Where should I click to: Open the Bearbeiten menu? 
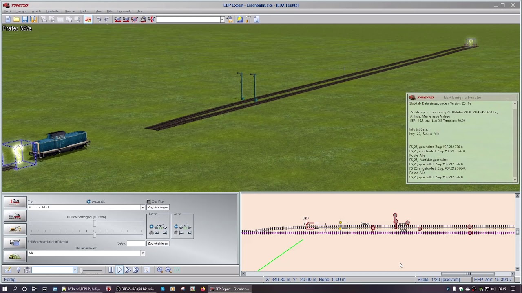(x=53, y=11)
